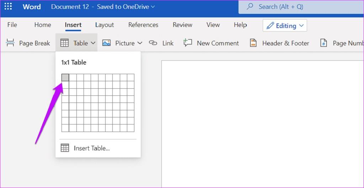Screen dimensions: 364x188
Task: Select the highlighted 1x1 table grid cell
Action: click(x=65, y=78)
